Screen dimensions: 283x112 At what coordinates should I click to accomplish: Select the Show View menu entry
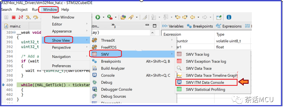[x=66, y=40]
